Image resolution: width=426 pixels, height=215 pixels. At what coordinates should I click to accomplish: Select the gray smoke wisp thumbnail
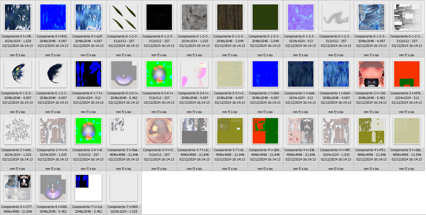coord(336,17)
